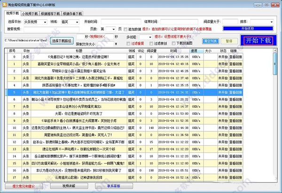
Task: Click the table's vertical scrollbar thumb
Action: pos(275,64)
